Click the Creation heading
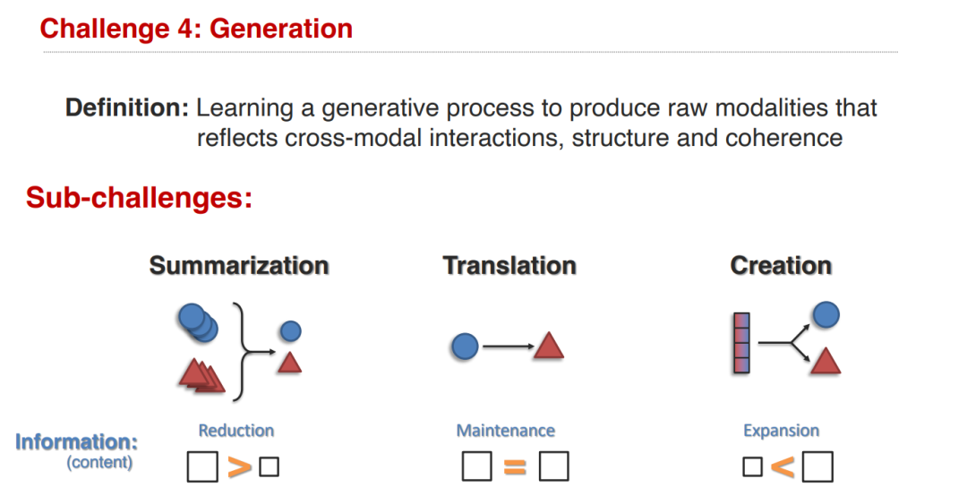Image resolution: width=967 pixels, height=496 pixels. (x=781, y=266)
